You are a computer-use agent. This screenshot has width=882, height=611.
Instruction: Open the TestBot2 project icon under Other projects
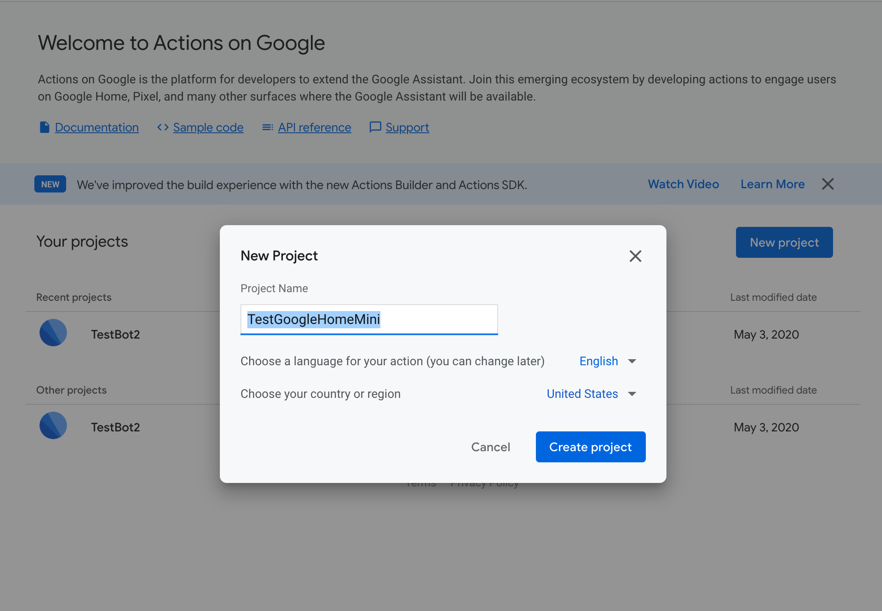coord(53,425)
